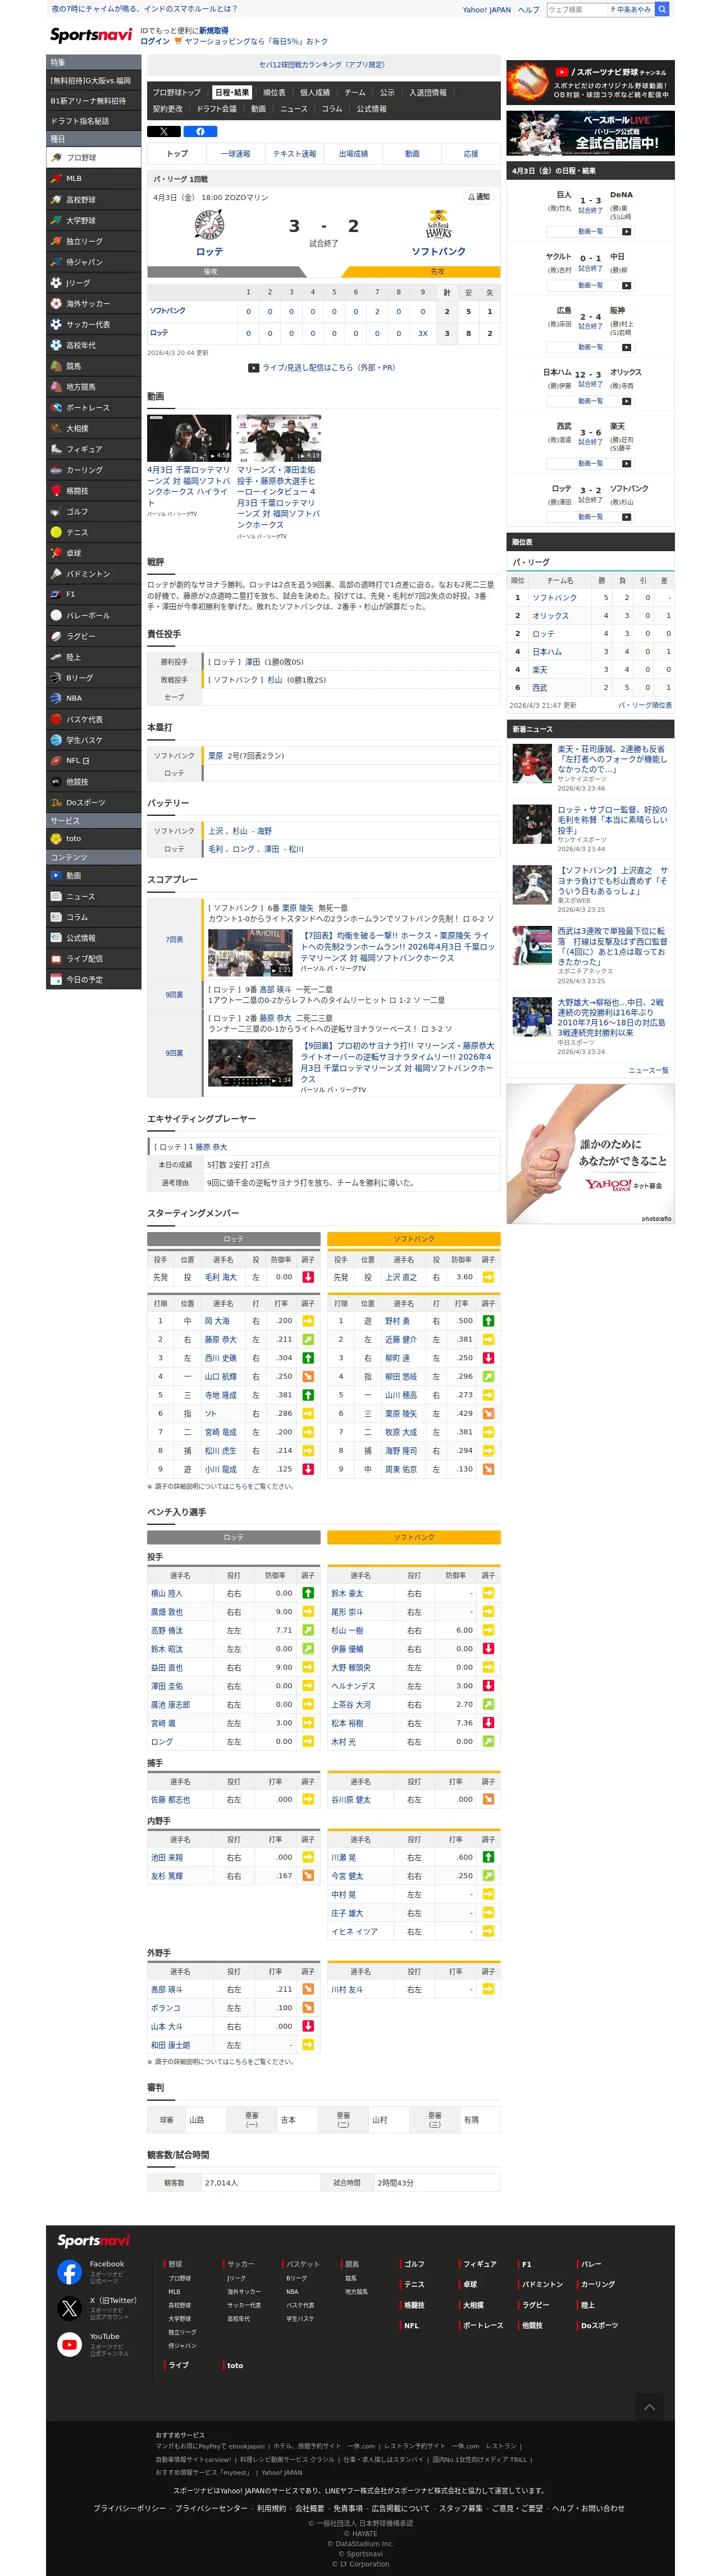
Task: Open the ライブ/見逃し配信はこちら link
Action: [x=322, y=367]
